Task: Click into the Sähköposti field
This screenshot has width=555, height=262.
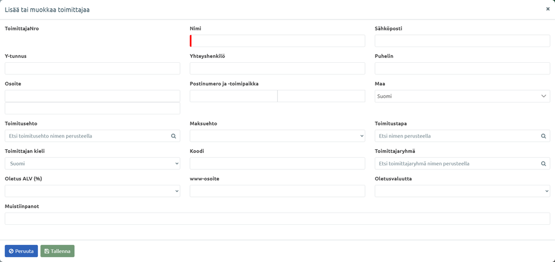Action: pos(462,41)
